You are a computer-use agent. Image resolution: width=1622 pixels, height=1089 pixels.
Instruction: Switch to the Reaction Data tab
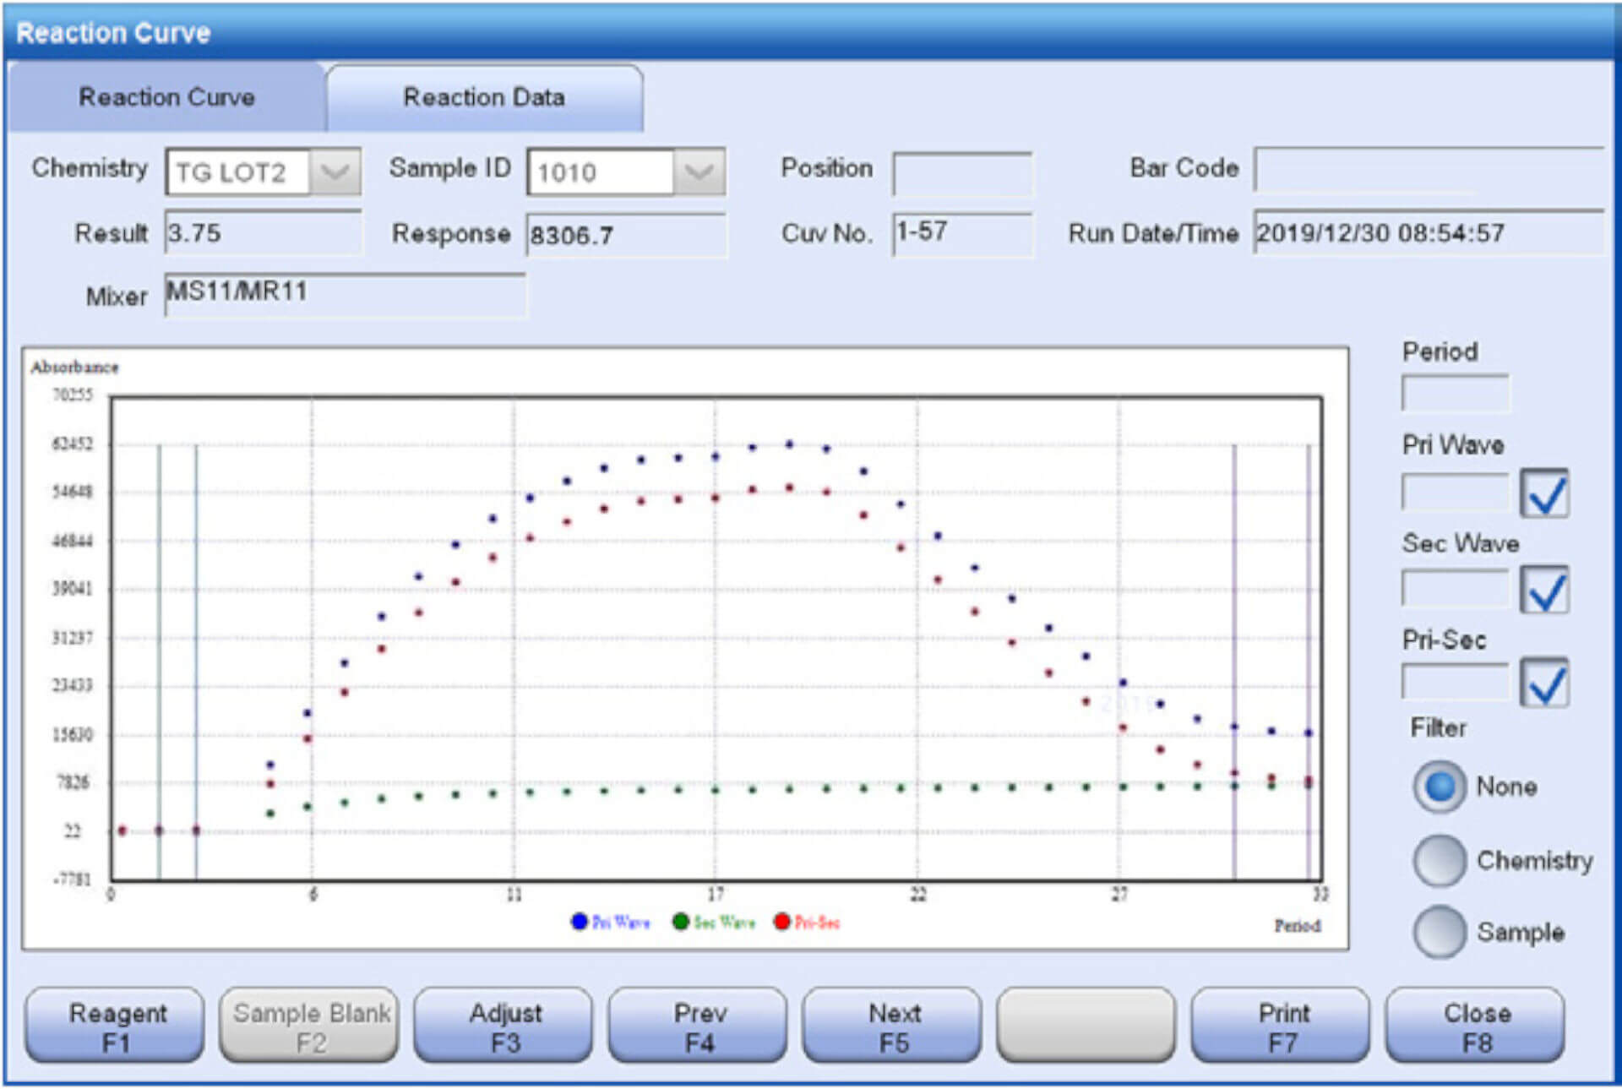point(484,97)
